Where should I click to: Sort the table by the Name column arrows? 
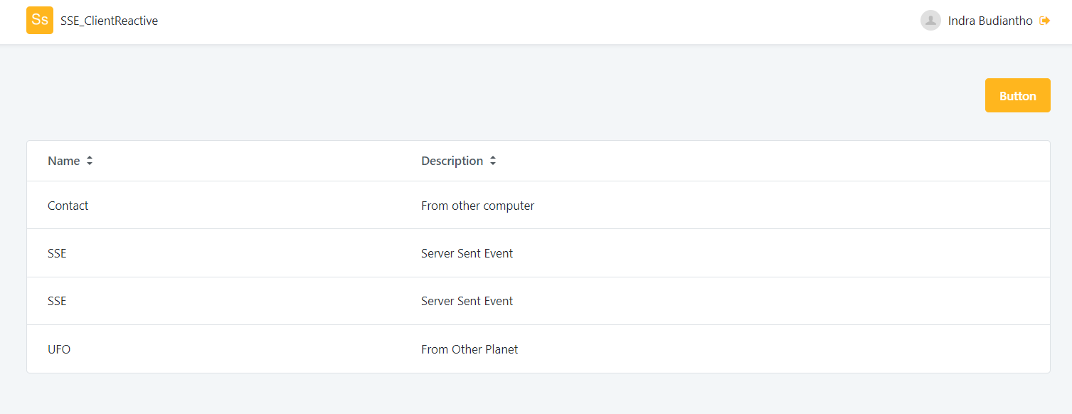(90, 161)
